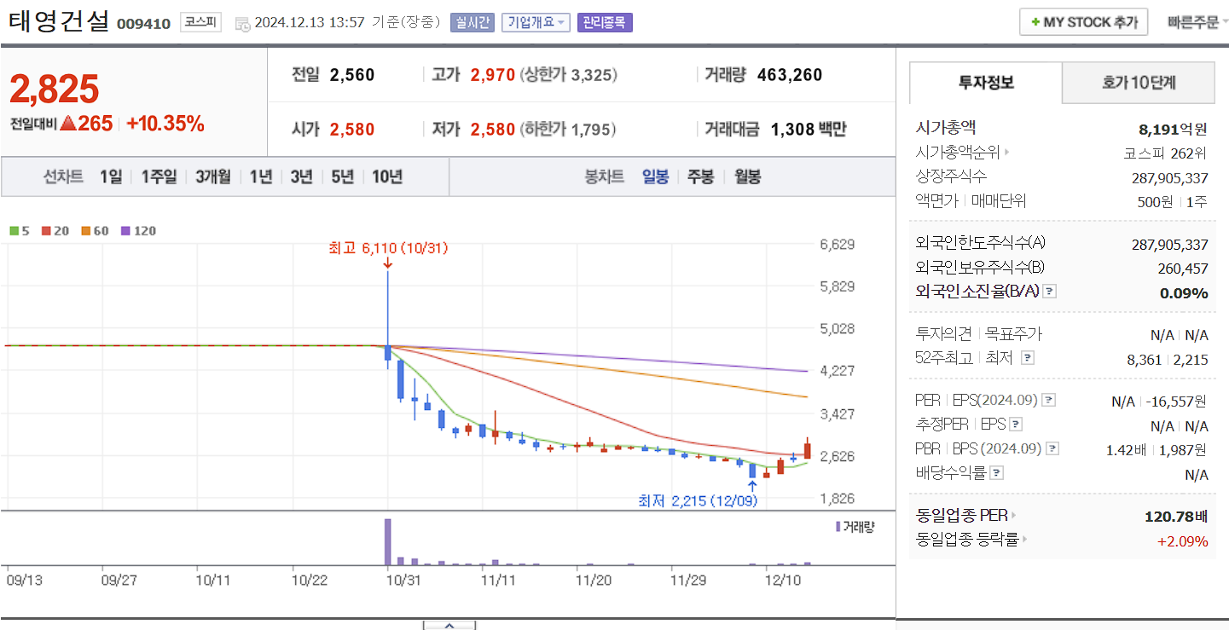Click the 추정PER | EPS help icon
Screen dimensions: 1229x630
[x=1016, y=424]
